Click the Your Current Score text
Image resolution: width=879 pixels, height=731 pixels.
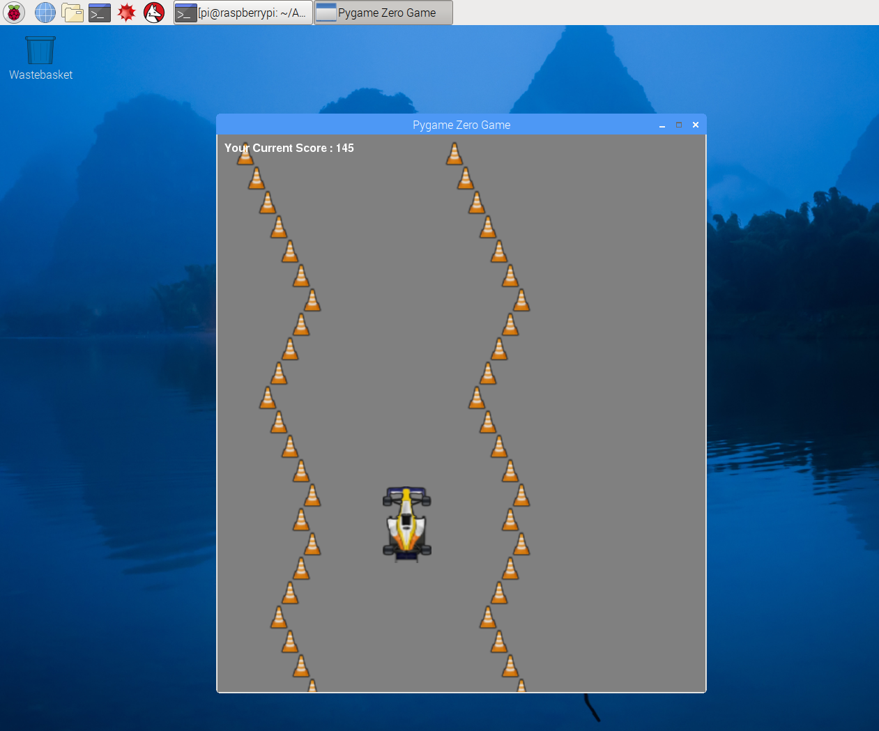(289, 148)
